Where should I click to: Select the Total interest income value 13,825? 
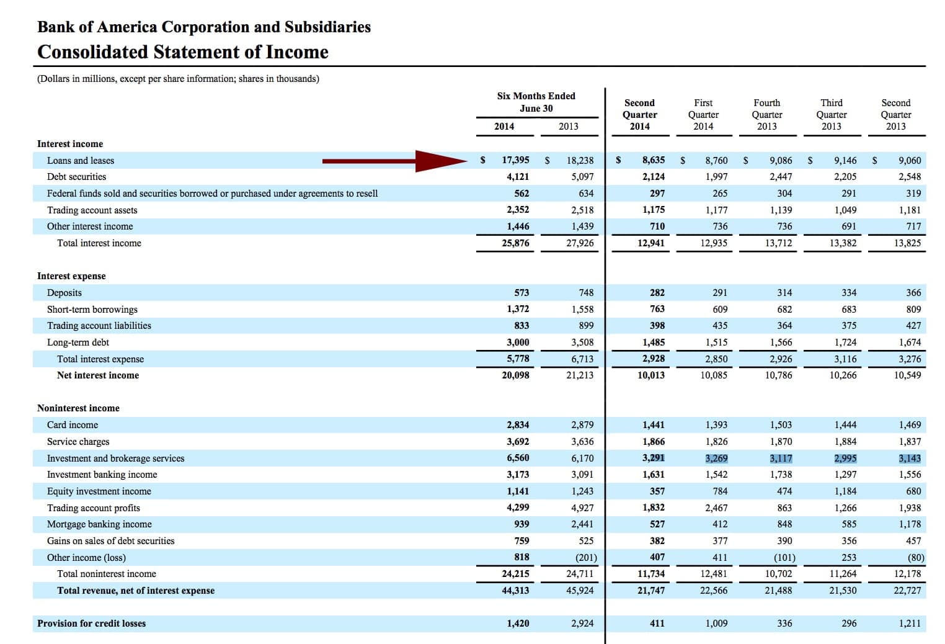907,243
